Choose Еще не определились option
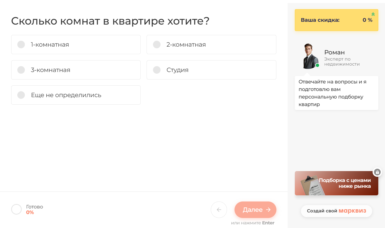The height and width of the screenshot is (228, 385). (76, 95)
